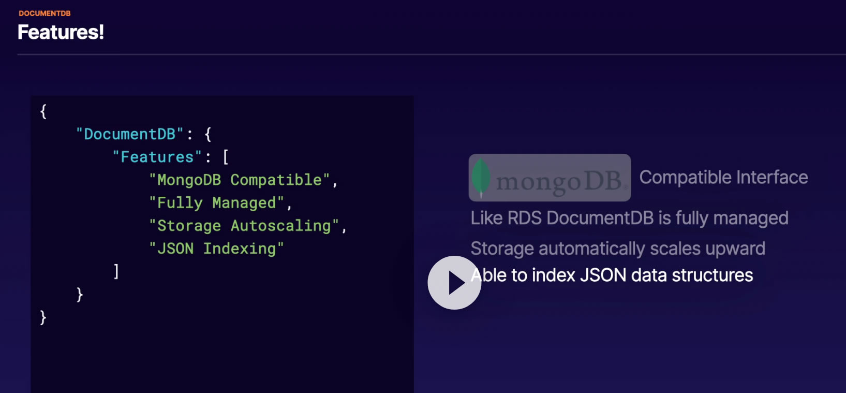Click the opening square bracket after Features
Screen dimensions: 846x393
pos(226,157)
